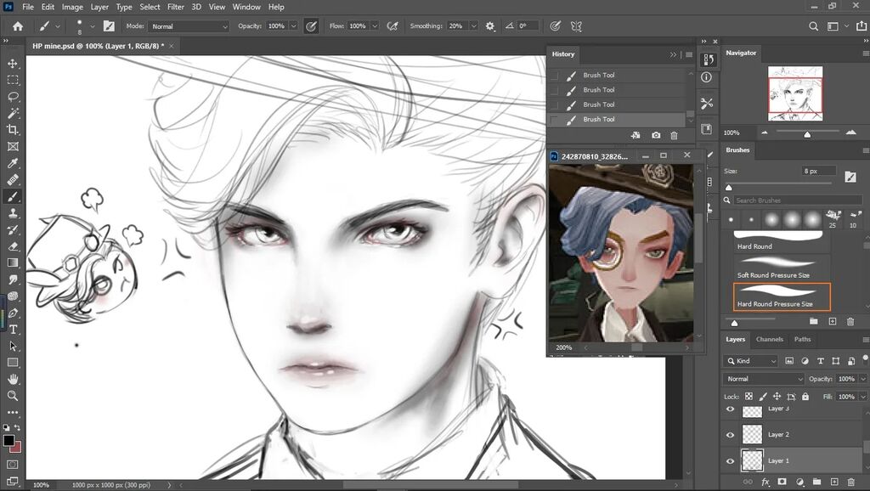This screenshot has width=870, height=491.
Task: Switch to the Paths tab
Action: (802, 339)
